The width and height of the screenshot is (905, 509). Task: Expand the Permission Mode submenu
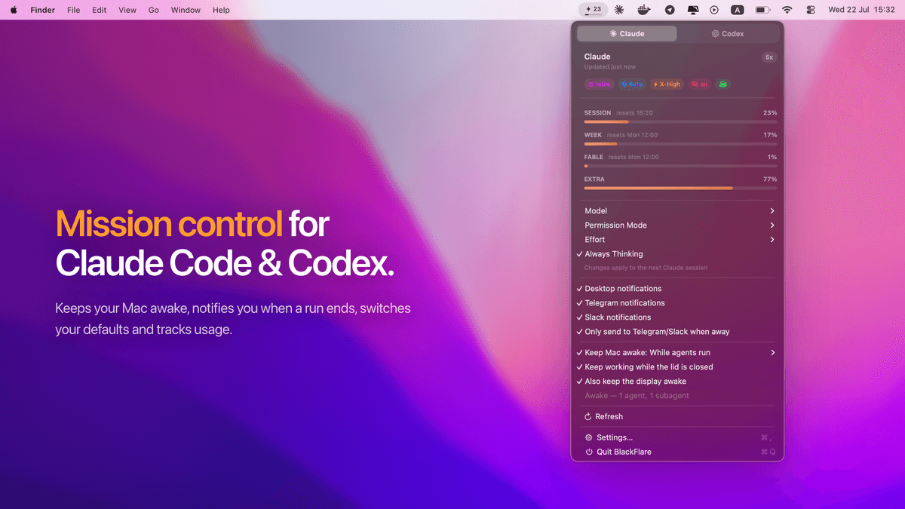676,225
